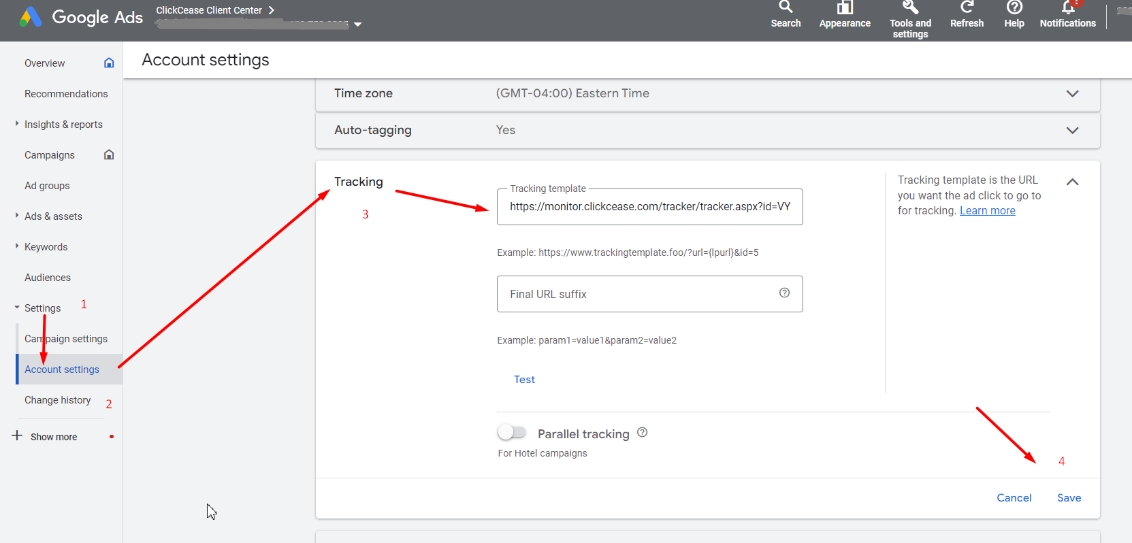
Task: Open Ad groups page
Action: (x=47, y=186)
